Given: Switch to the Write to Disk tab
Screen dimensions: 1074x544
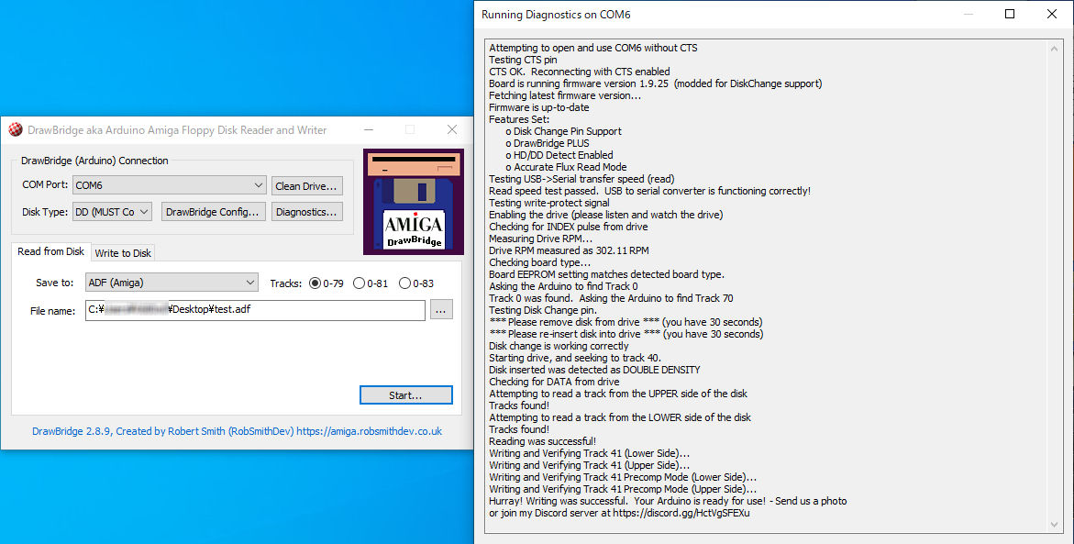Looking at the screenshot, I should pyautogui.click(x=123, y=253).
